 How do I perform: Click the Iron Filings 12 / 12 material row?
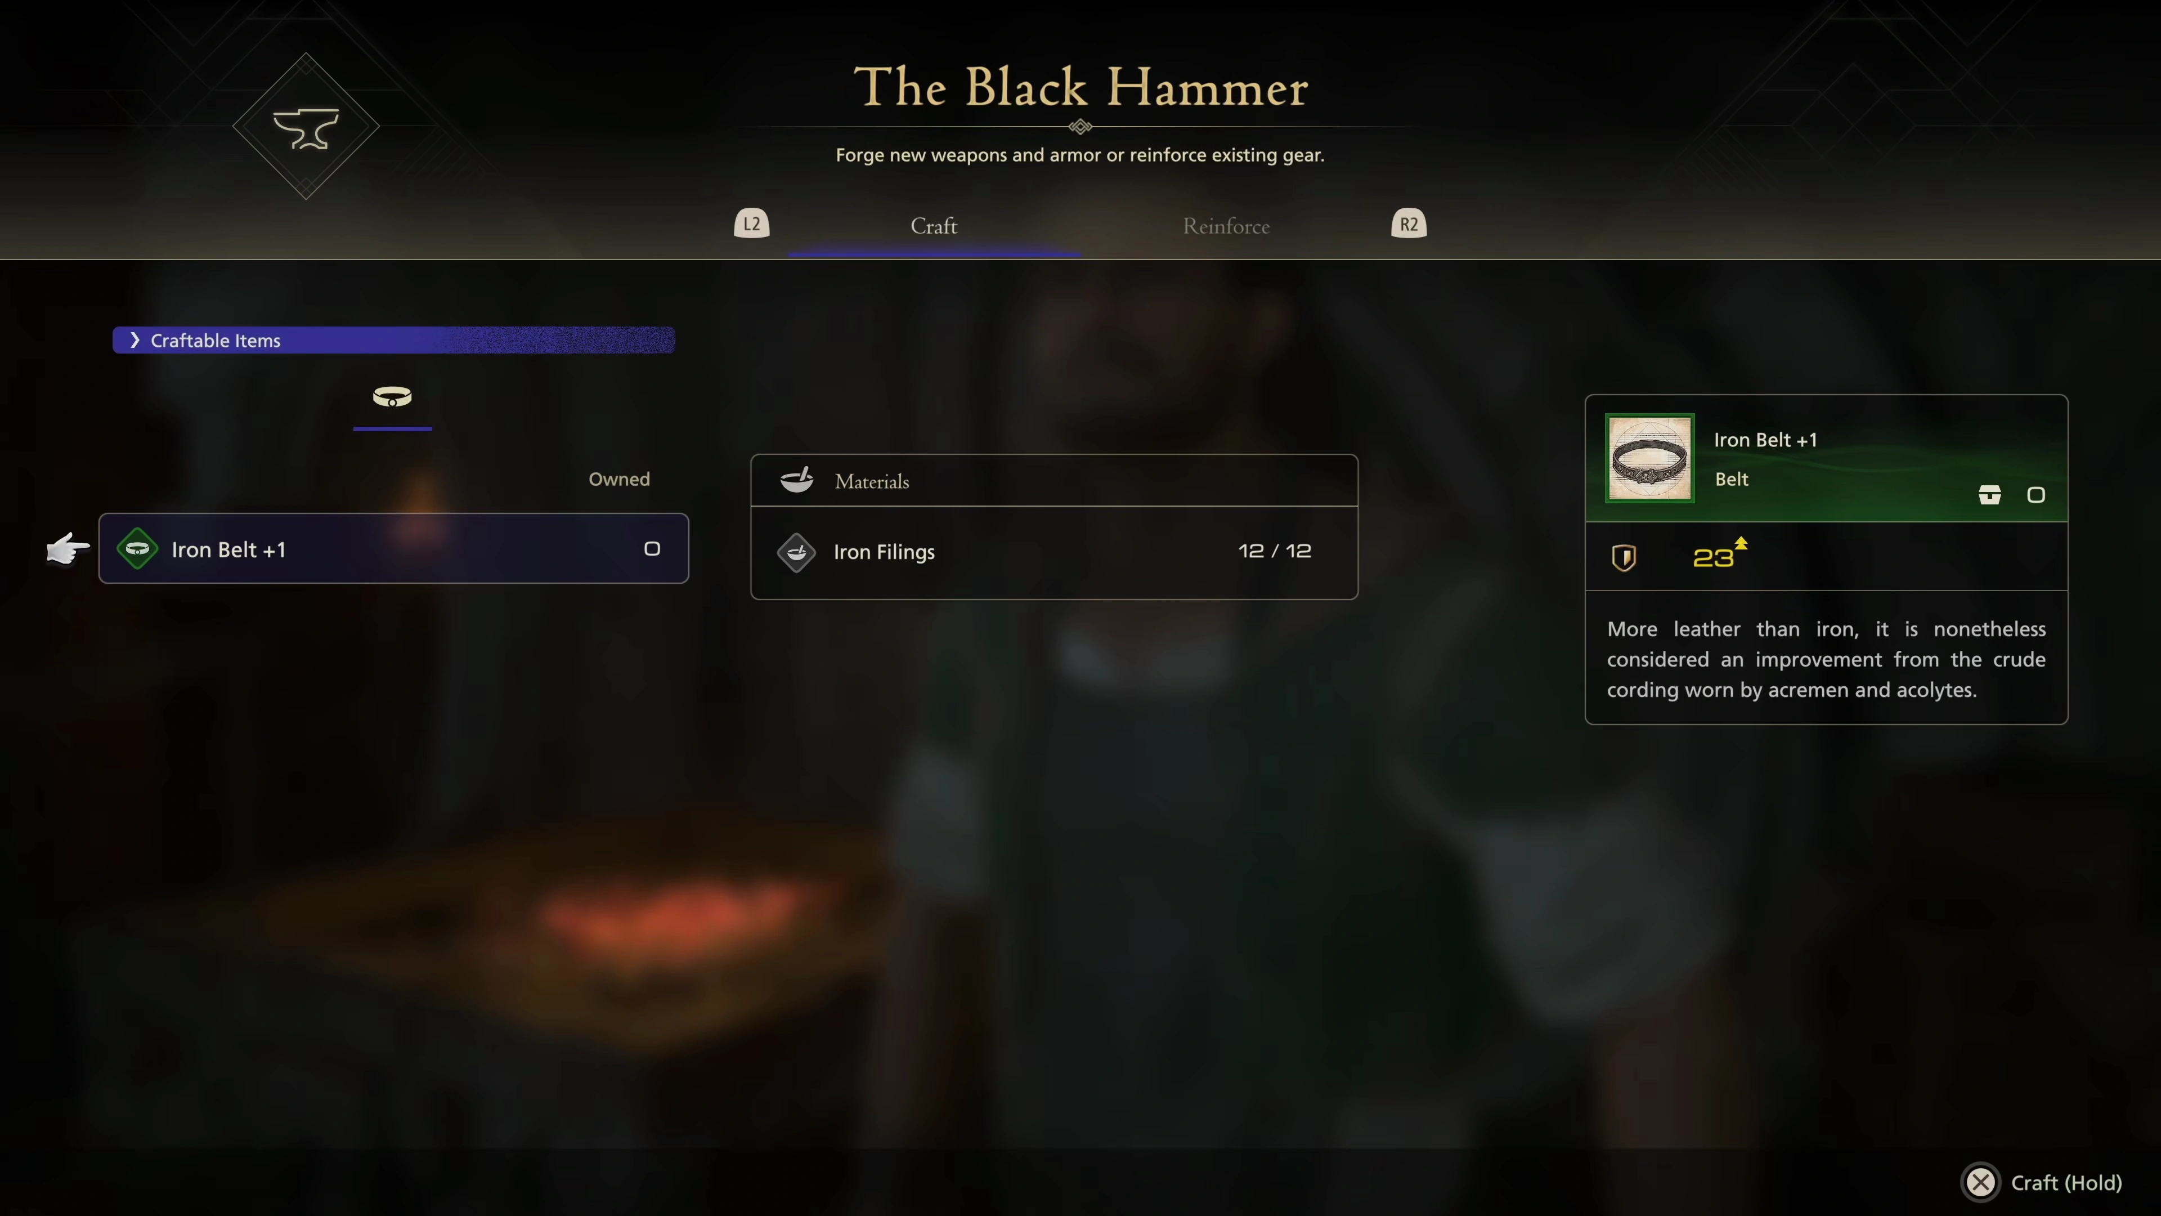click(1053, 552)
